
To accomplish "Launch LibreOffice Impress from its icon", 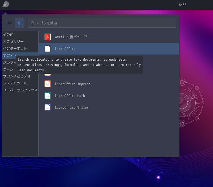I will pos(48,84).
